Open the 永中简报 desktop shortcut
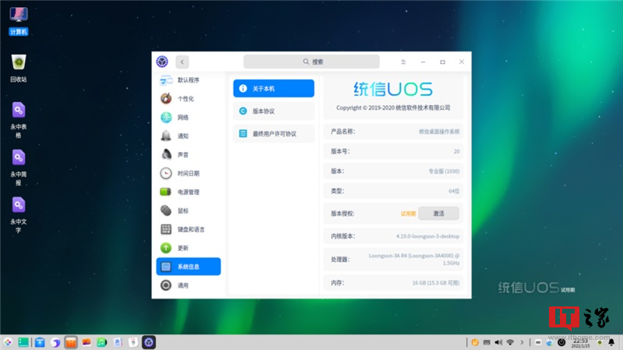This screenshot has width=623, height=350. [19, 167]
